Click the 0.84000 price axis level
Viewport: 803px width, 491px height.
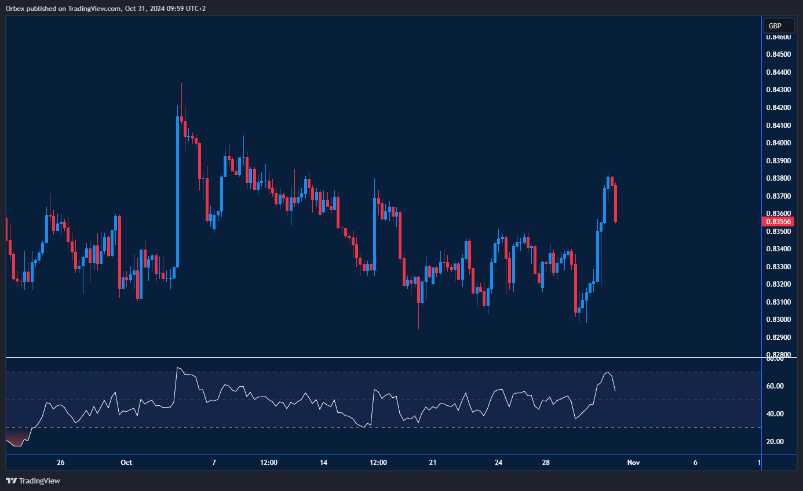pyautogui.click(x=778, y=143)
